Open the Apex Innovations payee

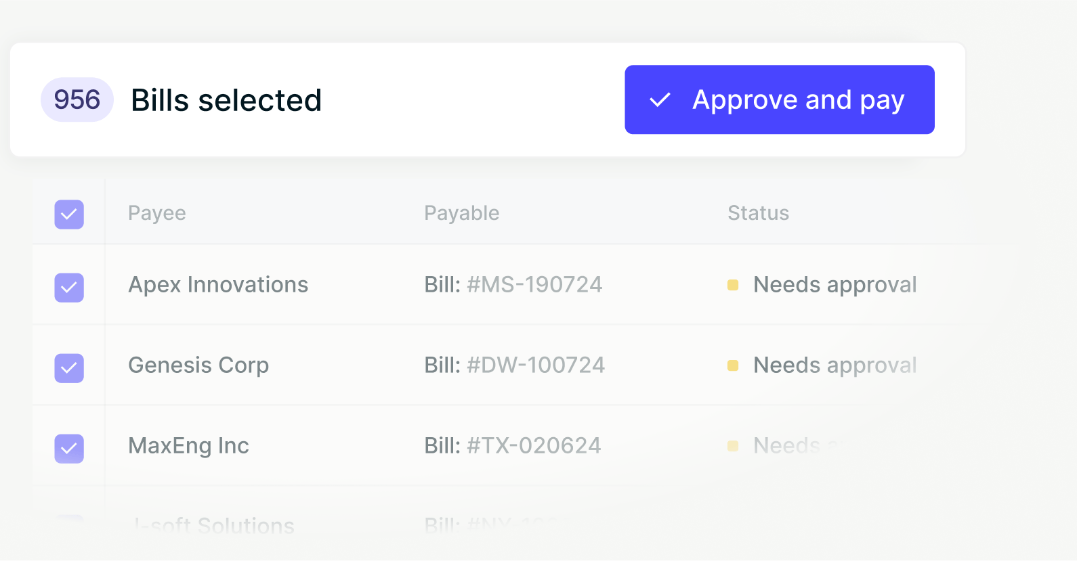coord(218,285)
